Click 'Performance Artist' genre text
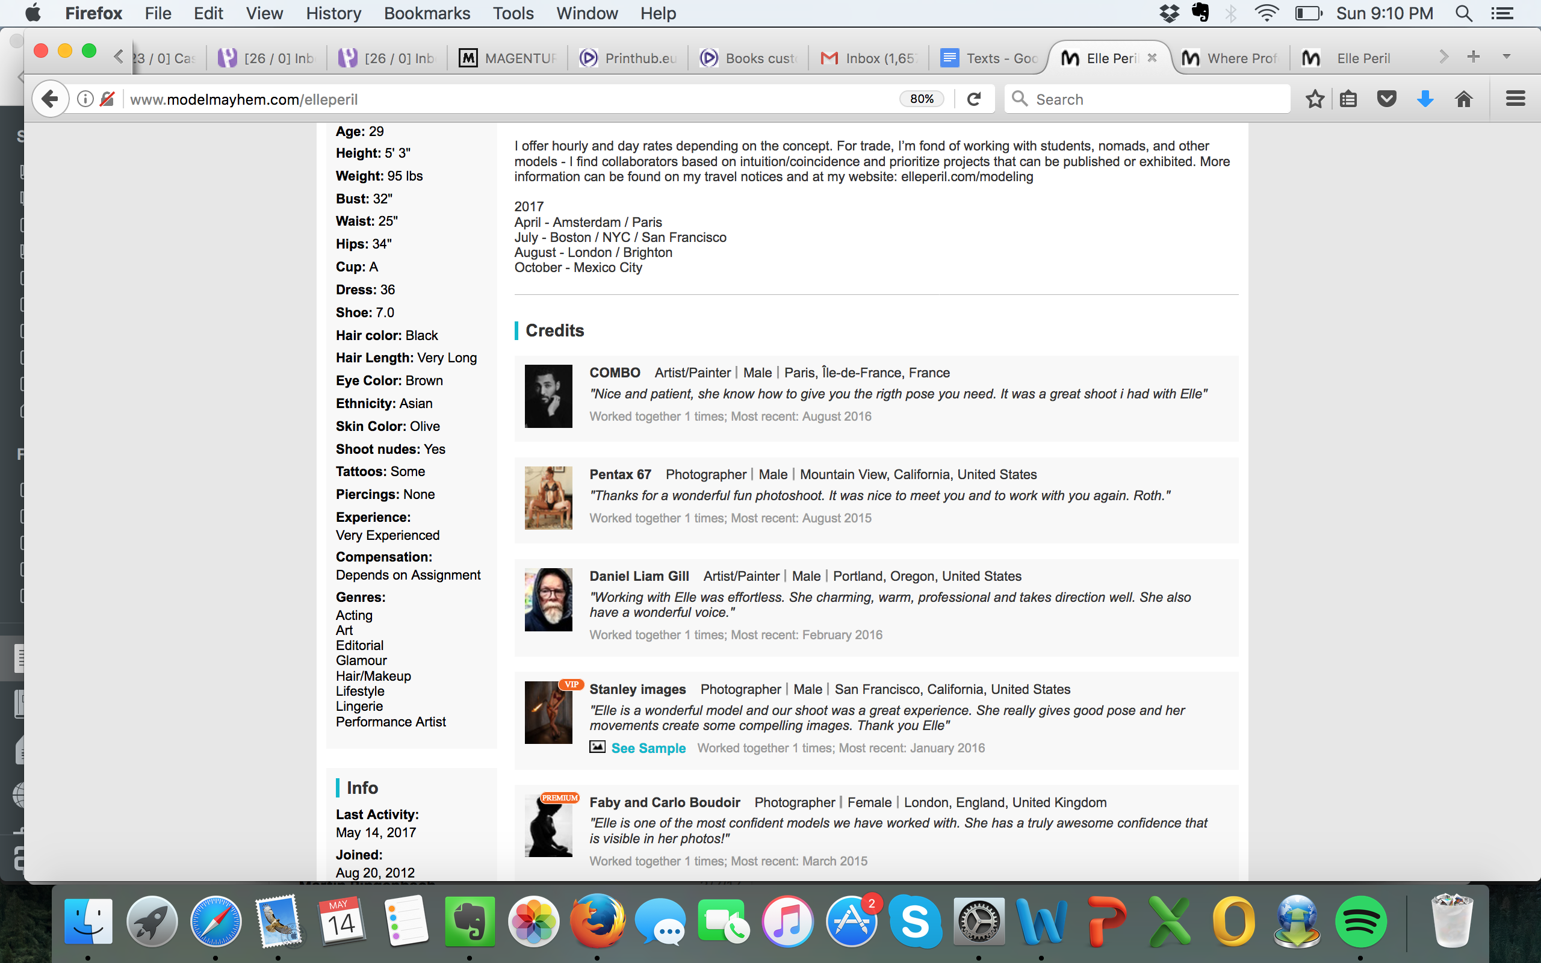Screen dimensions: 1541x963 coord(390,722)
